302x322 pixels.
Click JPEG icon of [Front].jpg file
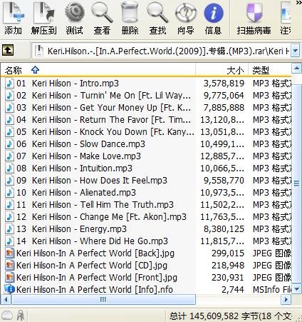(x=9, y=278)
